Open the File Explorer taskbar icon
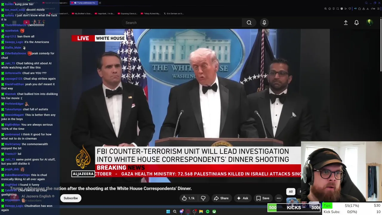The image size is (382, 215). click(x=201, y=211)
